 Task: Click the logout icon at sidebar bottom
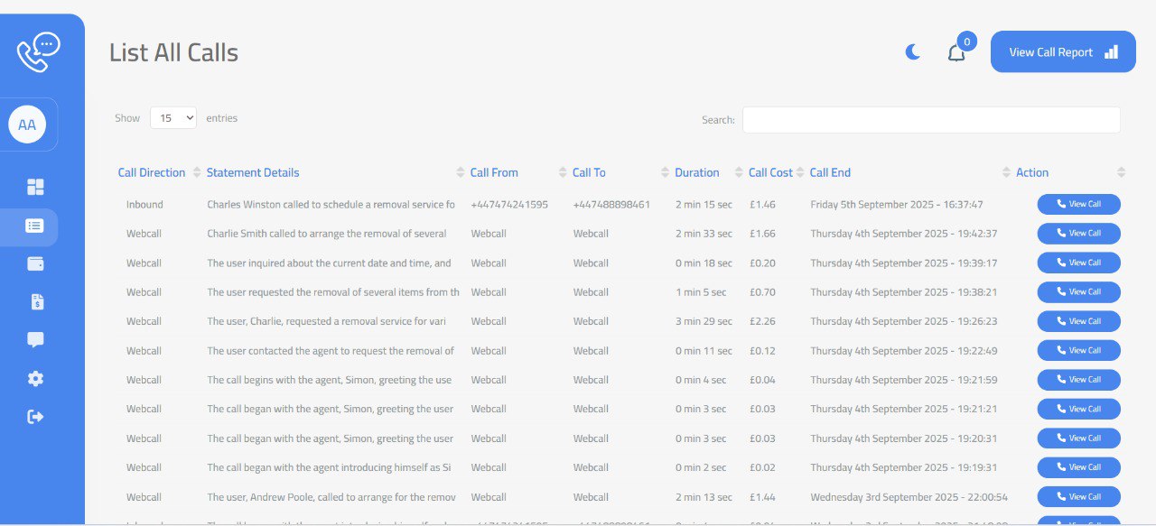pyautogui.click(x=35, y=417)
